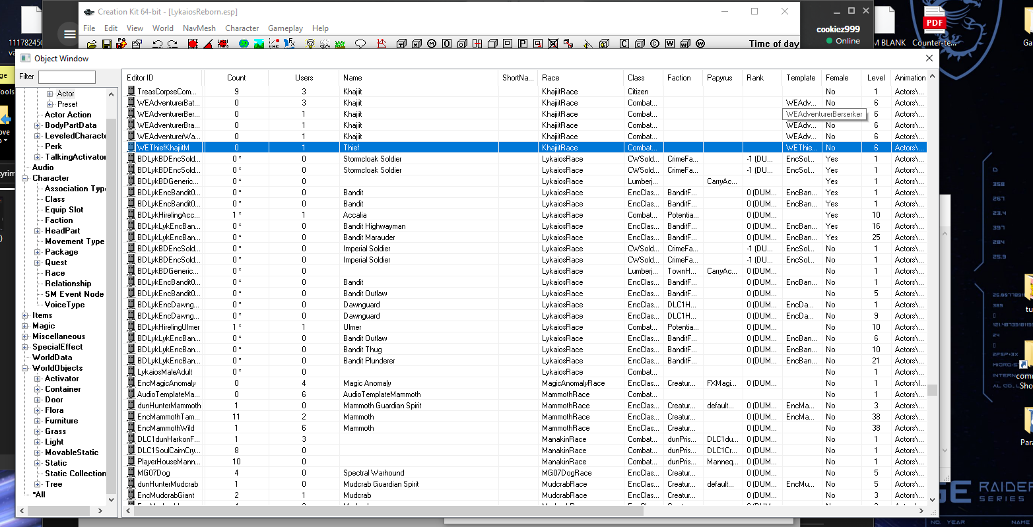1033x527 pixels.
Task: Click the boxed P toolbar icon
Action: pyautogui.click(x=522, y=44)
